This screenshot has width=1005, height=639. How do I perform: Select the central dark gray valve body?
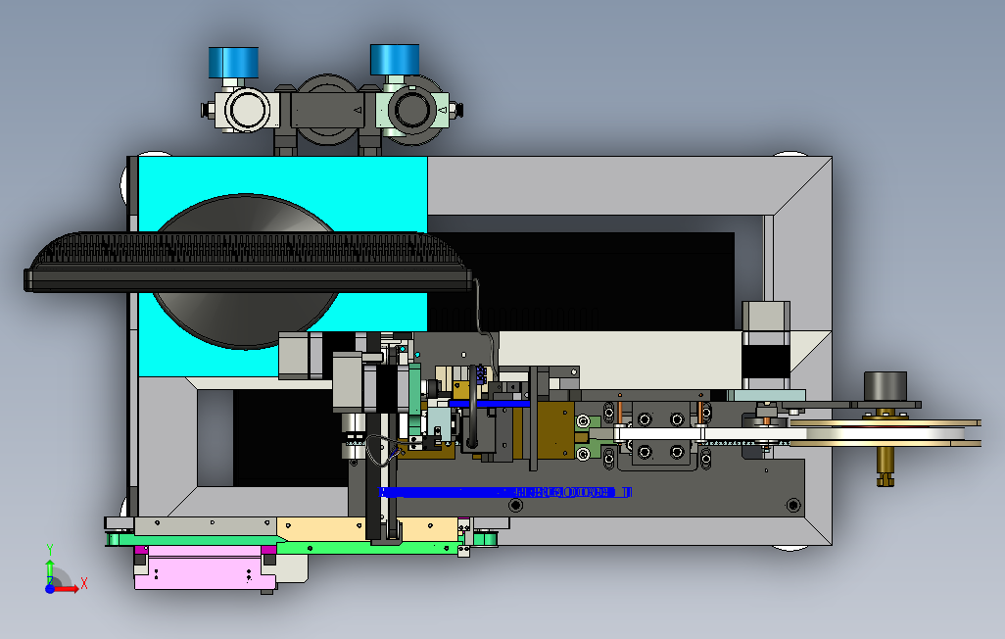327,111
